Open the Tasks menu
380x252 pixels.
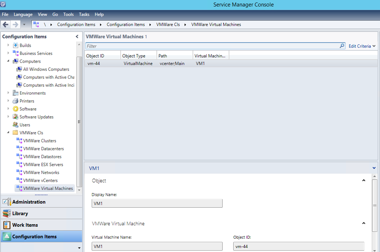[x=84, y=14]
